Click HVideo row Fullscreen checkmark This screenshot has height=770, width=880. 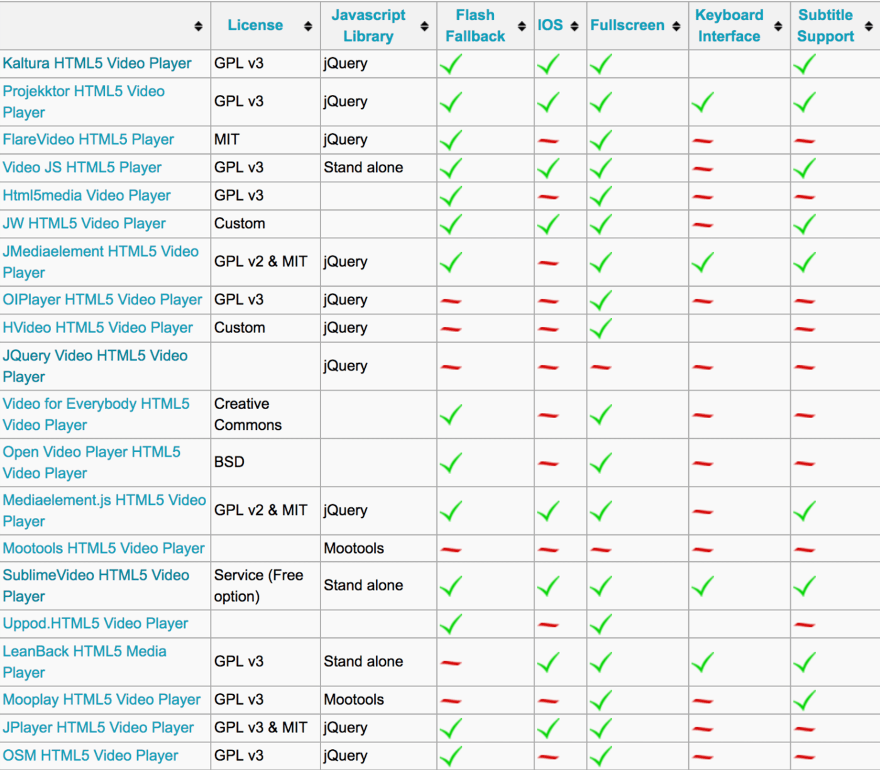click(601, 328)
